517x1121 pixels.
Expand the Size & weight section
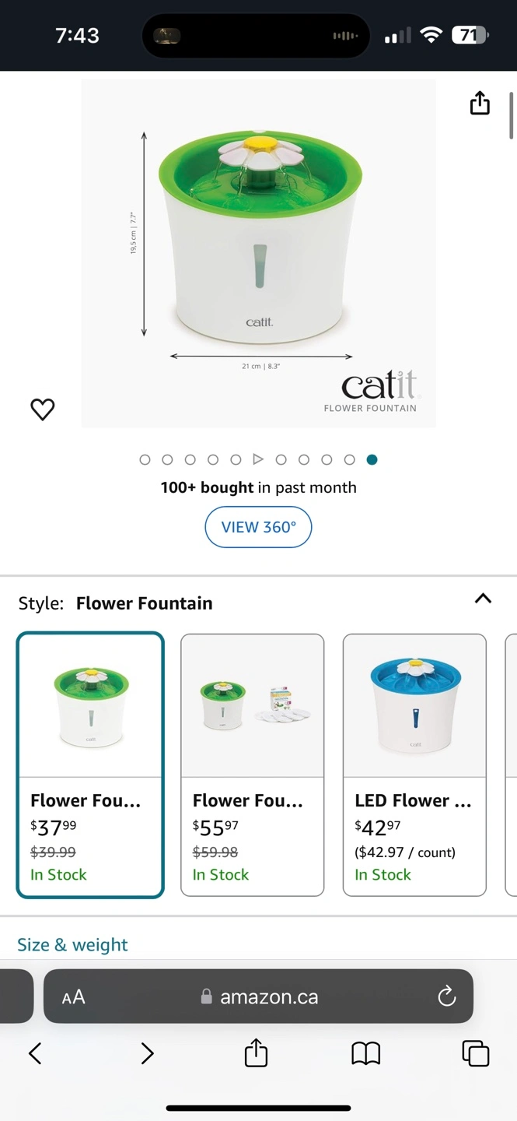pos(72,944)
